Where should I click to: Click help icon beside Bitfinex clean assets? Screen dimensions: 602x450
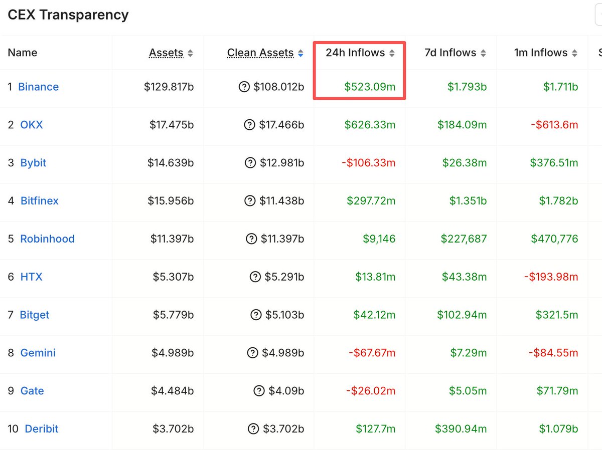pos(250,201)
